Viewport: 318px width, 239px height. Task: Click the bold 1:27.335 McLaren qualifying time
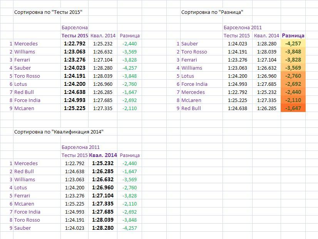pyautogui.click(x=103, y=204)
